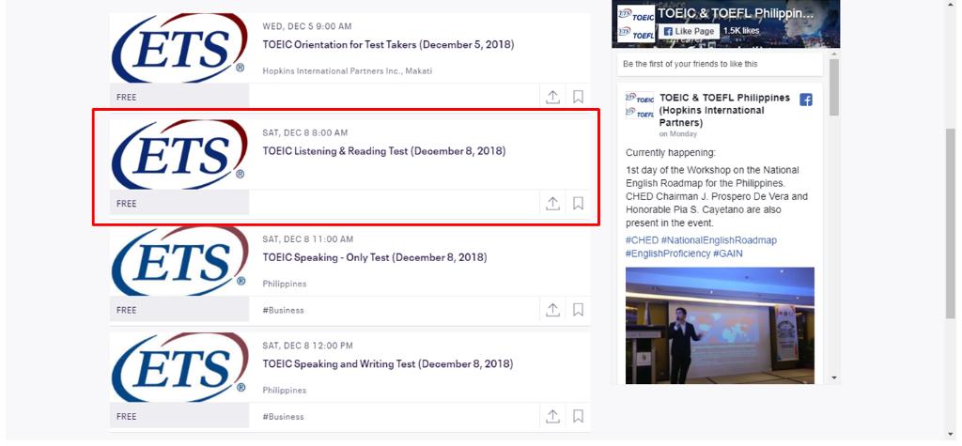Click FREE label on the Orientation event
Screen dimensions: 962x446
[127, 98]
